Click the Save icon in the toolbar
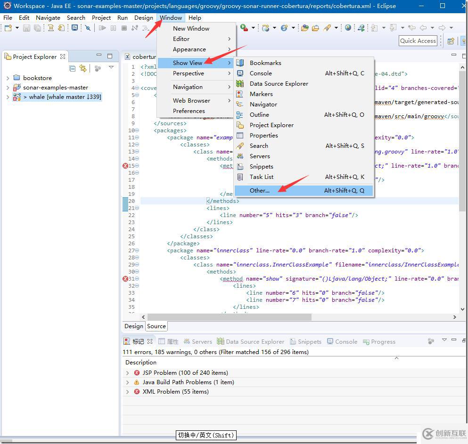Image resolution: width=468 pixels, height=444 pixels. (26, 28)
